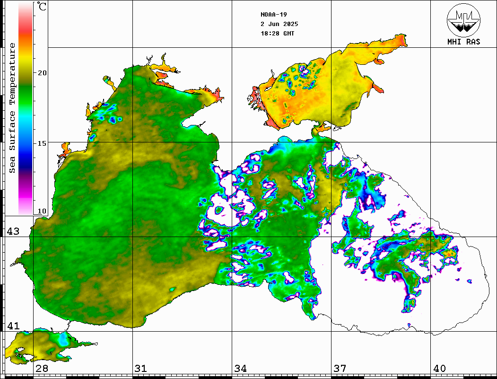Click the '10' tick on temperature scale
This screenshot has height=379, width=497.
(42, 211)
